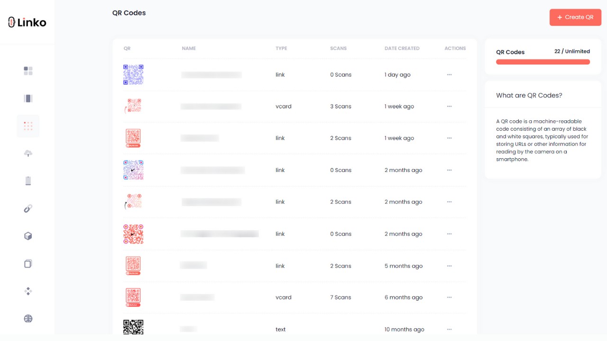
Task: Click the '1 day ago' date cell
Action: pyautogui.click(x=397, y=75)
